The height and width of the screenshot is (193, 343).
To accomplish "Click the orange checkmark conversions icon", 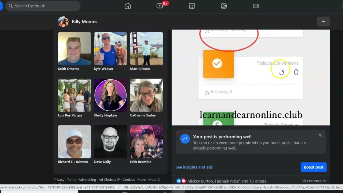I will pos(218,64).
